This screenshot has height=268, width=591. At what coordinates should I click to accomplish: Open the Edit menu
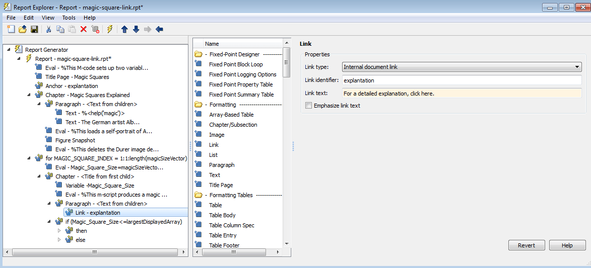point(29,18)
